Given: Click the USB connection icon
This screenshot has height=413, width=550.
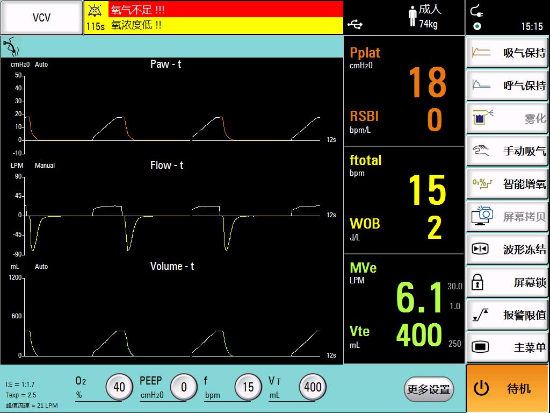Looking at the screenshot, I should [355, 24].
